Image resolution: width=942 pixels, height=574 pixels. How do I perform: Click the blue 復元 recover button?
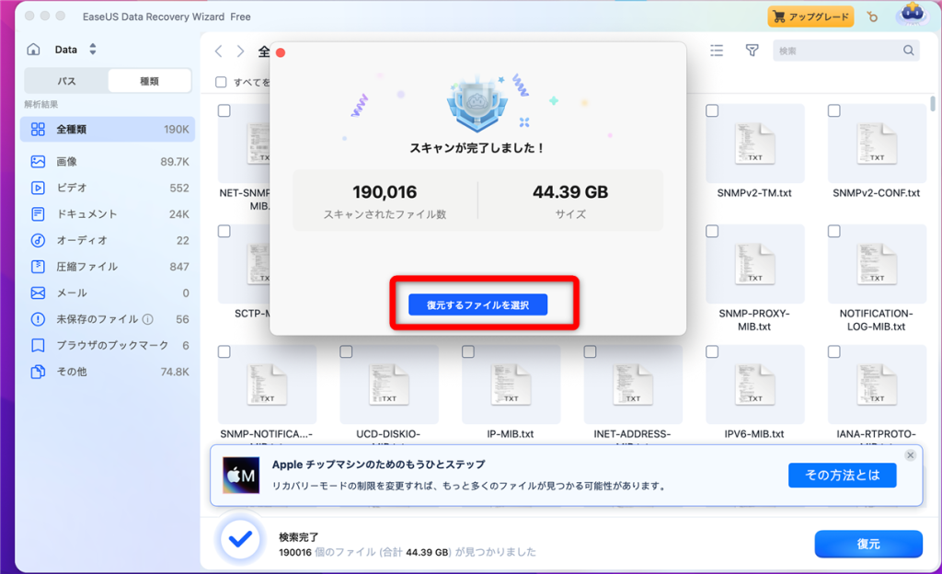868,544
